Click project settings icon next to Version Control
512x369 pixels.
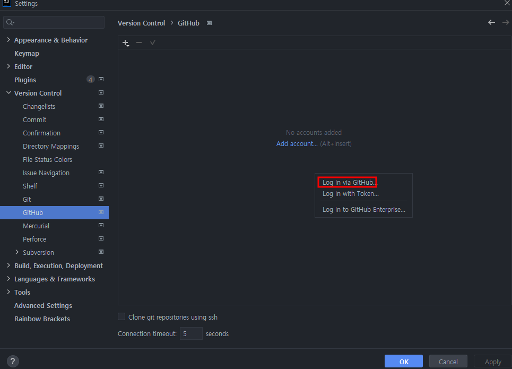[x=101, y=93]
